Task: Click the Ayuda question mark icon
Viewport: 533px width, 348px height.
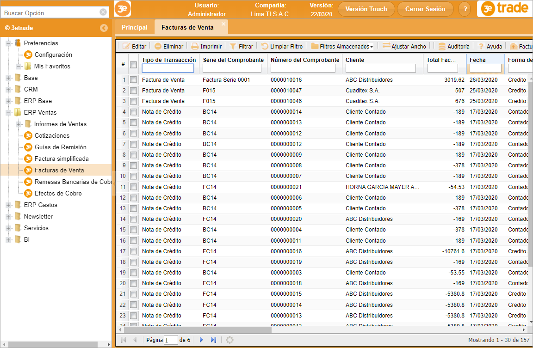Action: [481, 46]
